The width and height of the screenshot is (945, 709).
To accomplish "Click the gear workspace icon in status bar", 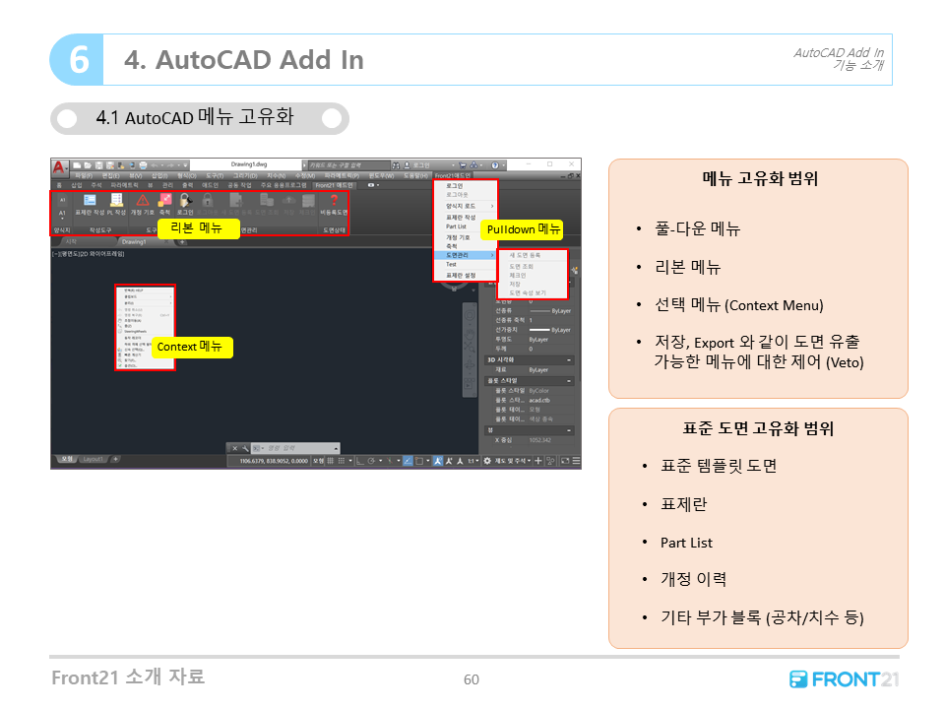I will coord(487,461).
